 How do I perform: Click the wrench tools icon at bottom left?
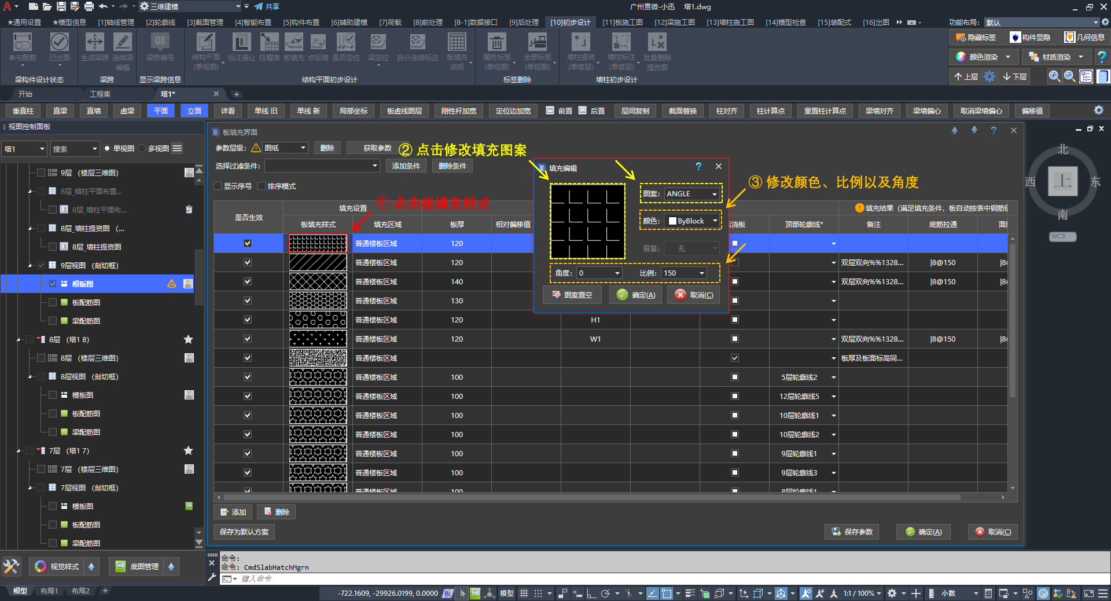11,566
